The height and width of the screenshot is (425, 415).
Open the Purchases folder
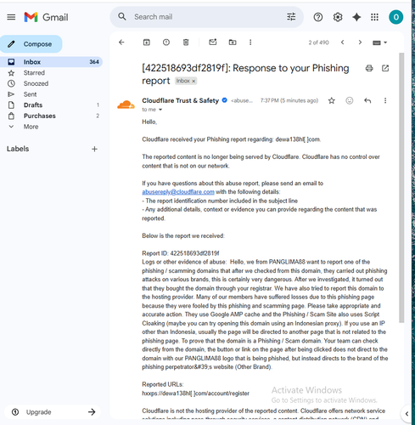pos(40,116)
